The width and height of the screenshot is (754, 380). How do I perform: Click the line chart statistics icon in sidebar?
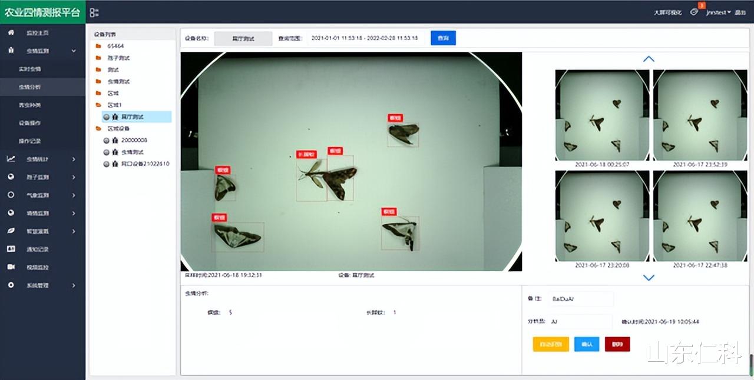pyautogui.click(x=11, y=159)
